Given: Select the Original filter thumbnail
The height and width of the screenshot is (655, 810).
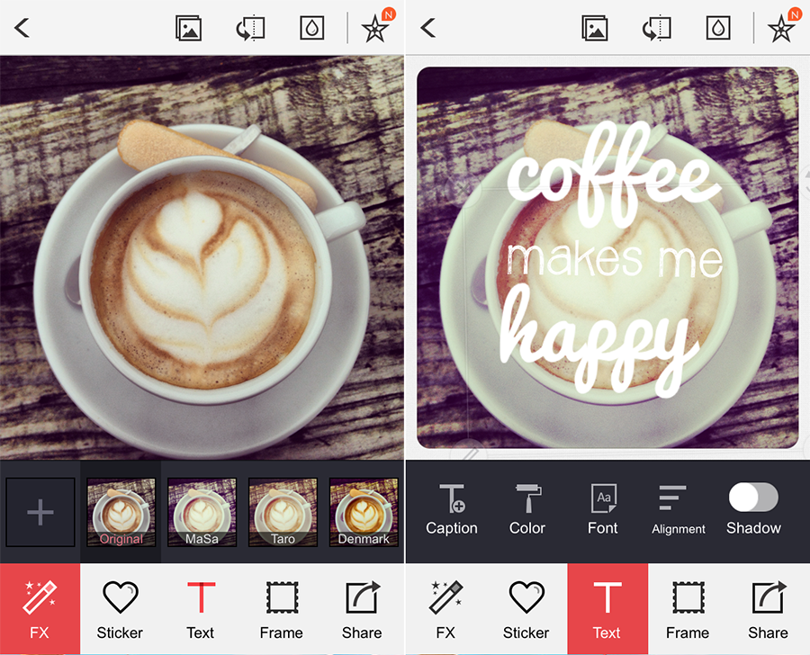Looking at the screenshot, I should click(x=121, y=512).
